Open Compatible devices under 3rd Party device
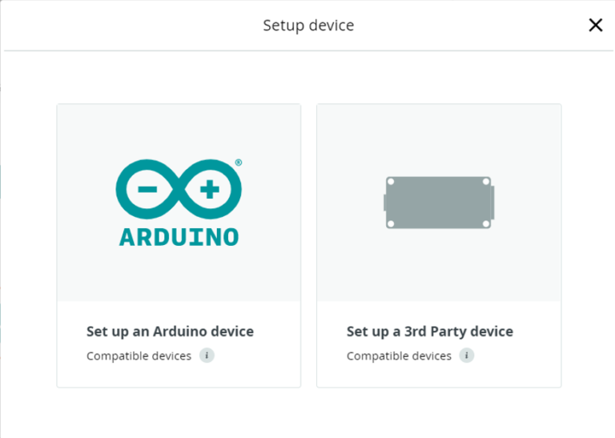The image size is (615, 438). [399, 356]
